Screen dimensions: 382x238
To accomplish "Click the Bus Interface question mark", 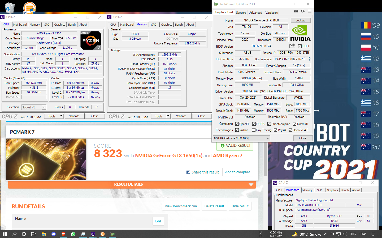I will (x=309, y=59).
